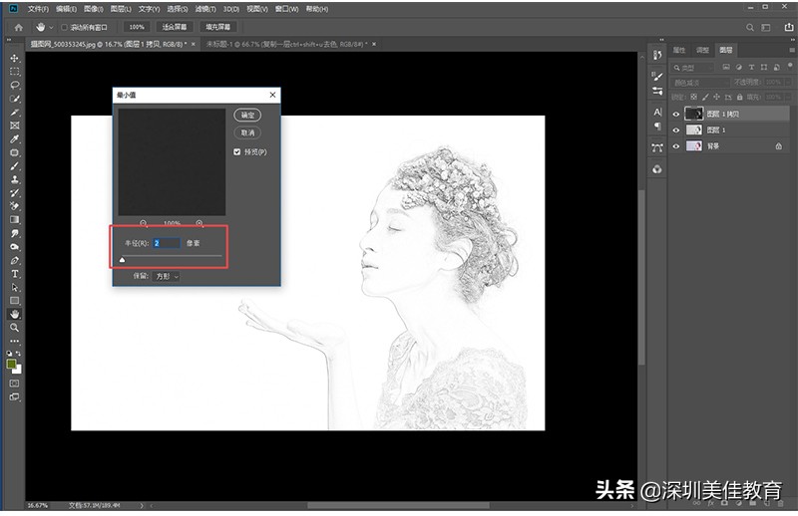Open the 窗口(W) menu
Screen dimensions: 798x516
287,9
